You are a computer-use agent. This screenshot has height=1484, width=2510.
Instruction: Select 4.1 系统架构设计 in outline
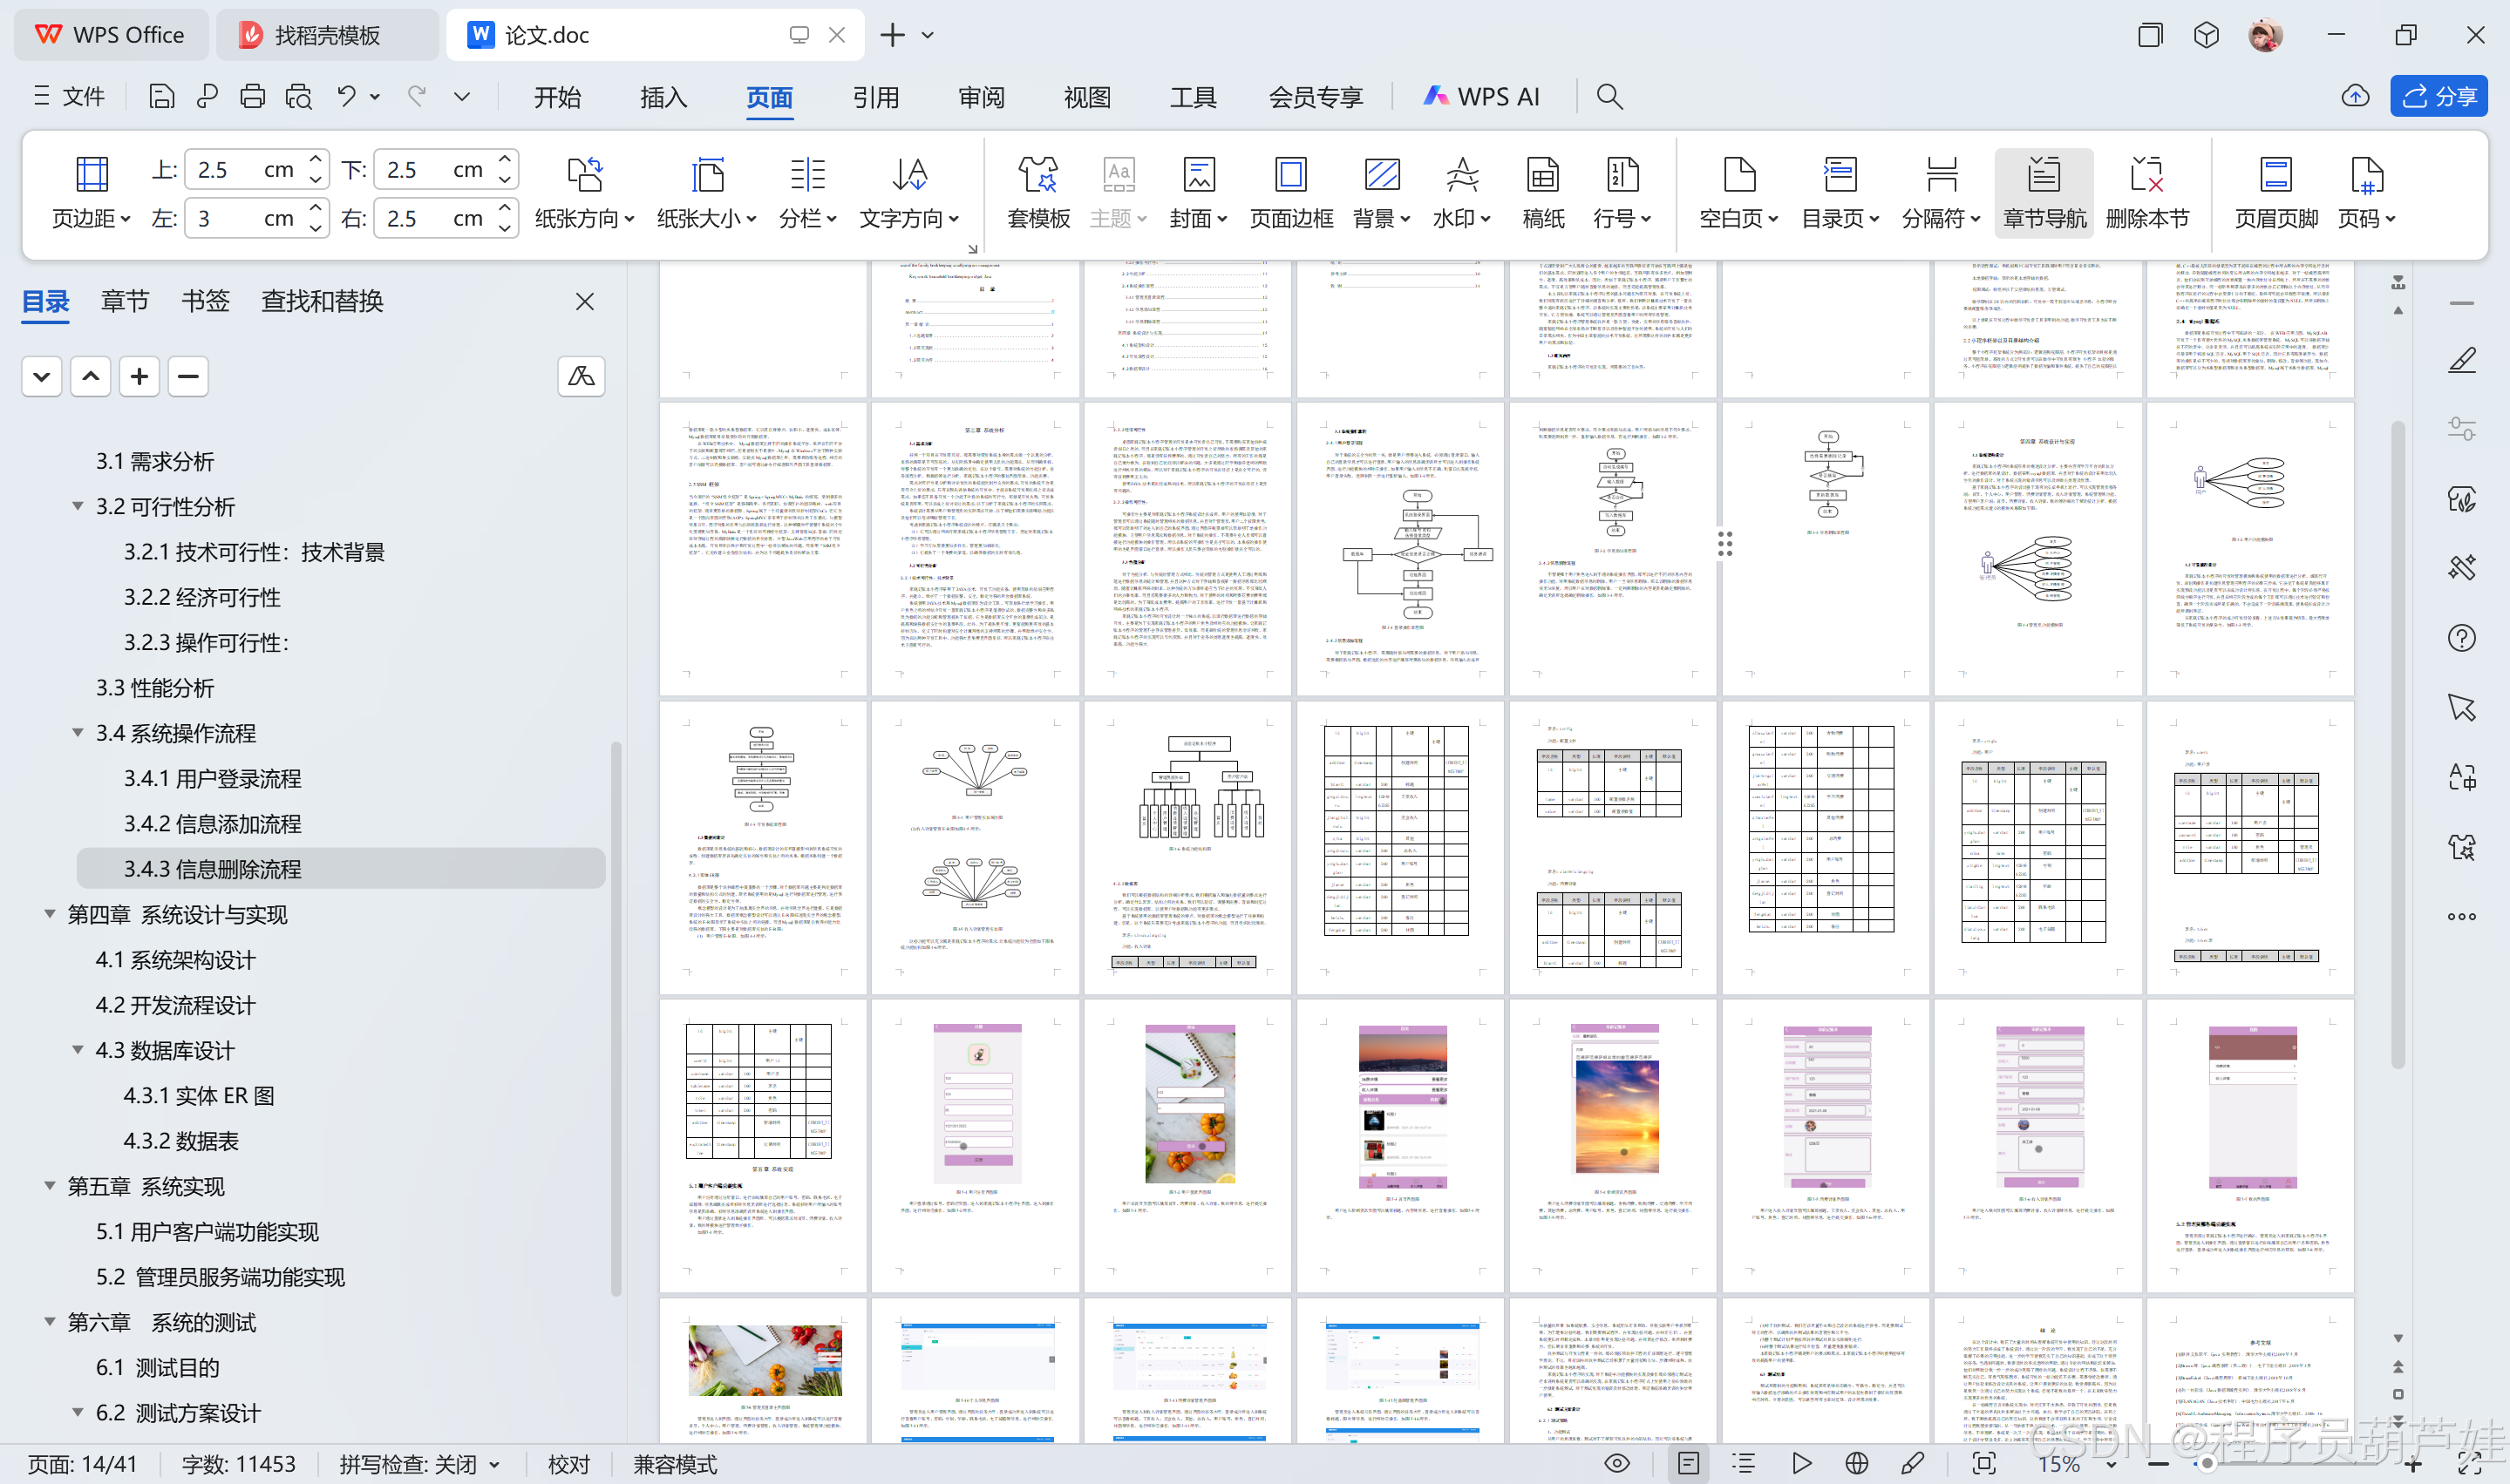pyautogui.click(x=175, y=959)
